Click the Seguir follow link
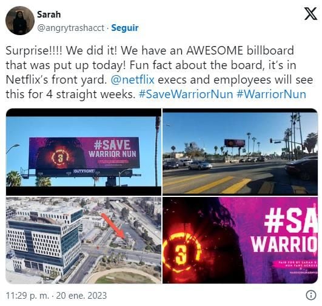The image size is (322, 306). 125,28
